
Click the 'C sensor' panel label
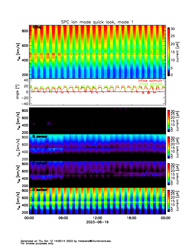(x=40, y=163)
